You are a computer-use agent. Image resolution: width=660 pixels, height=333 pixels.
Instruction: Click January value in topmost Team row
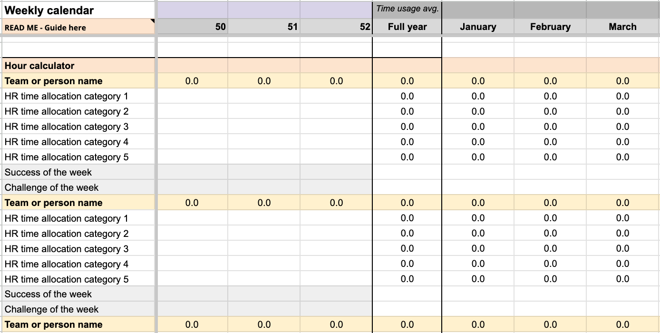point(478,81)
